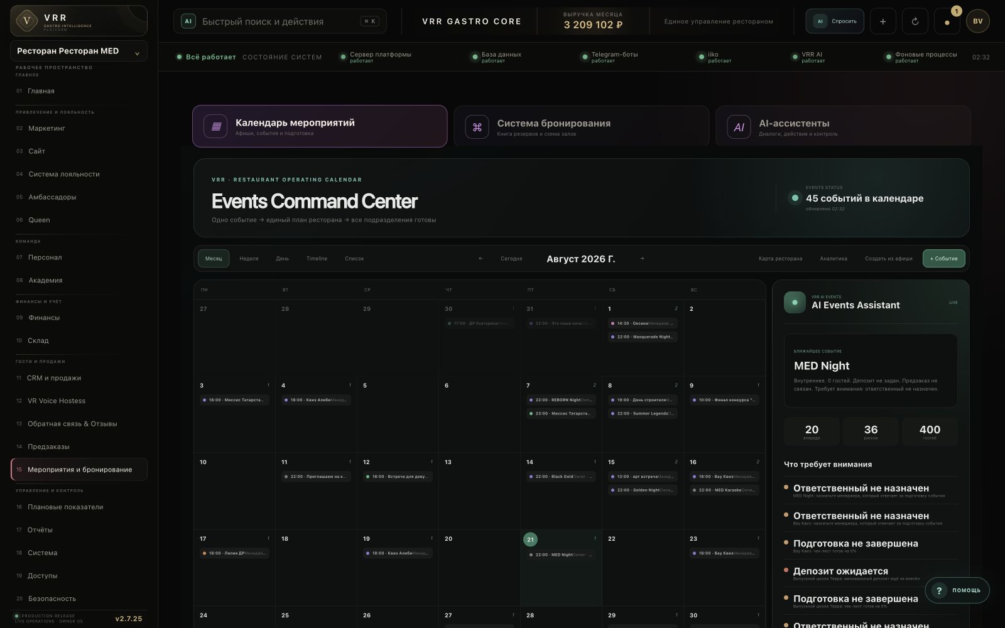This screenshot has width=1005, height=628.
Task: Click the AI icon in quick search
Action: click(x=187, y=21)
